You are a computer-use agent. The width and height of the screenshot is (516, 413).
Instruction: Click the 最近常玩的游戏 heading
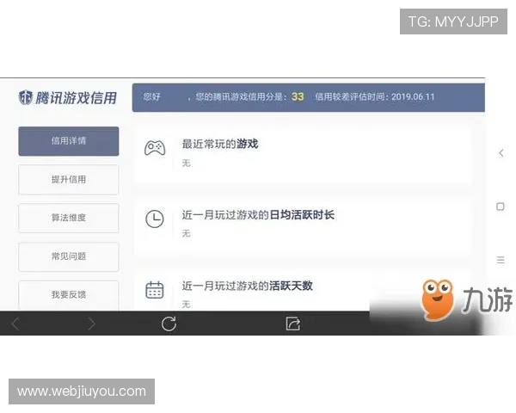pos(220,144)
